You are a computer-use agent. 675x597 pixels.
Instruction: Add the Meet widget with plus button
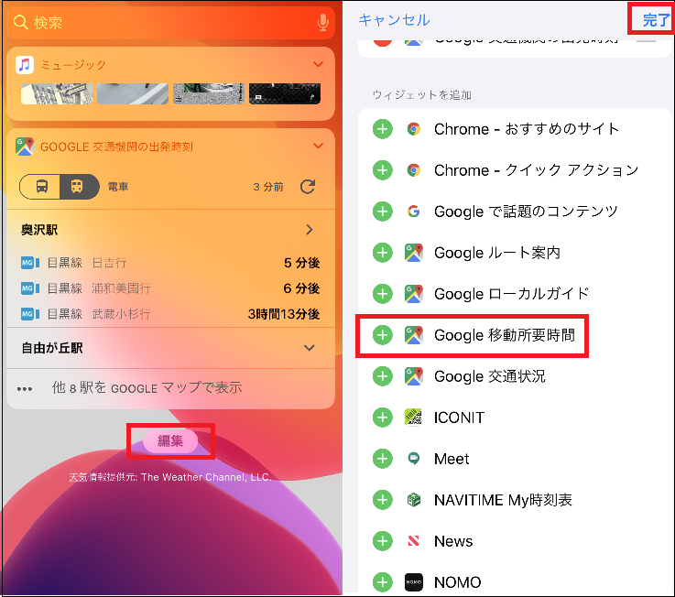coord(383,459)
